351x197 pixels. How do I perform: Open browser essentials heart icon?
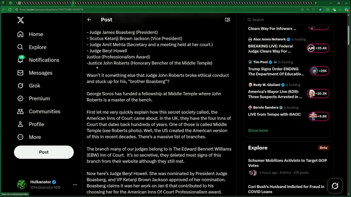point(334,9)
